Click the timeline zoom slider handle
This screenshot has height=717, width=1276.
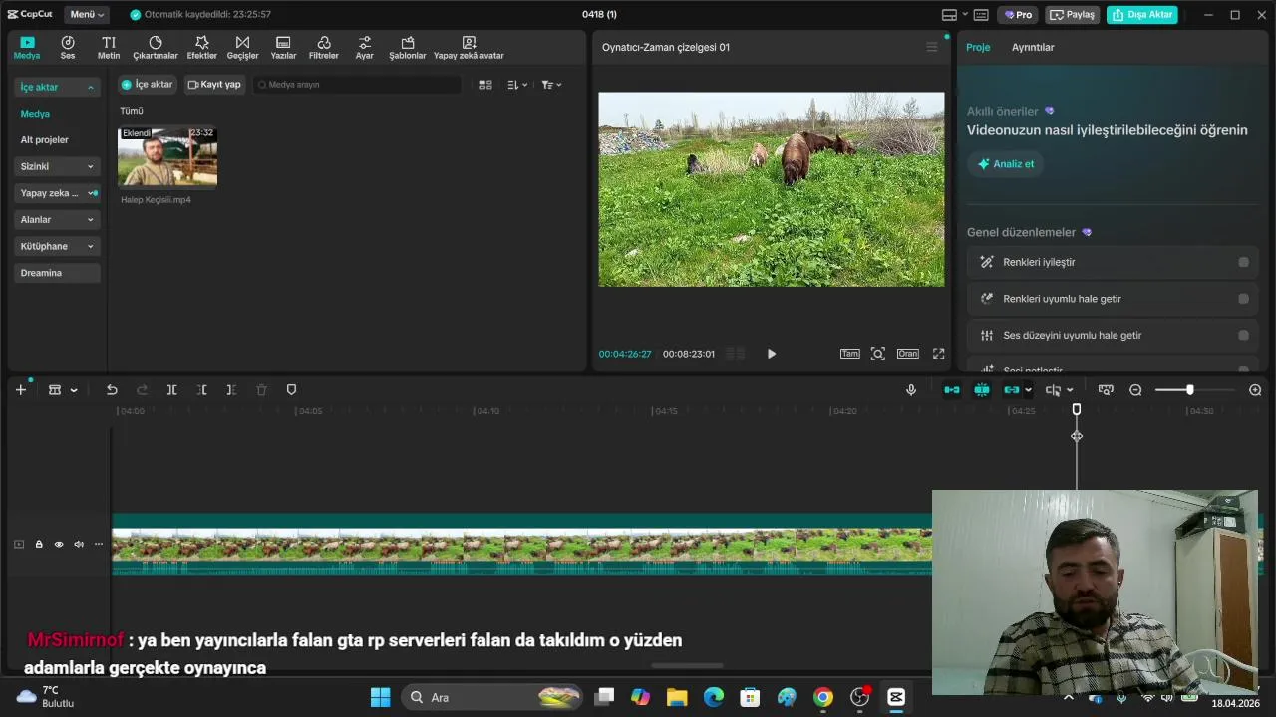(x=1189, y=390)
